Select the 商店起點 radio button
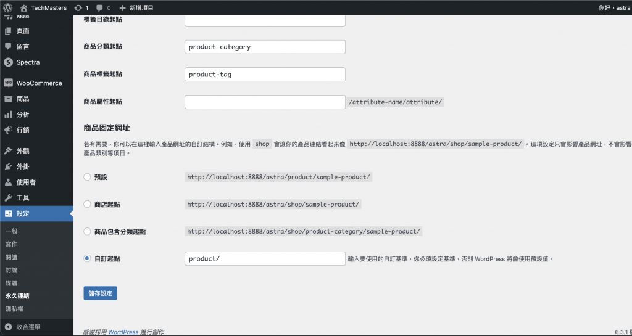Screen dimensions: 632x336 87,205
